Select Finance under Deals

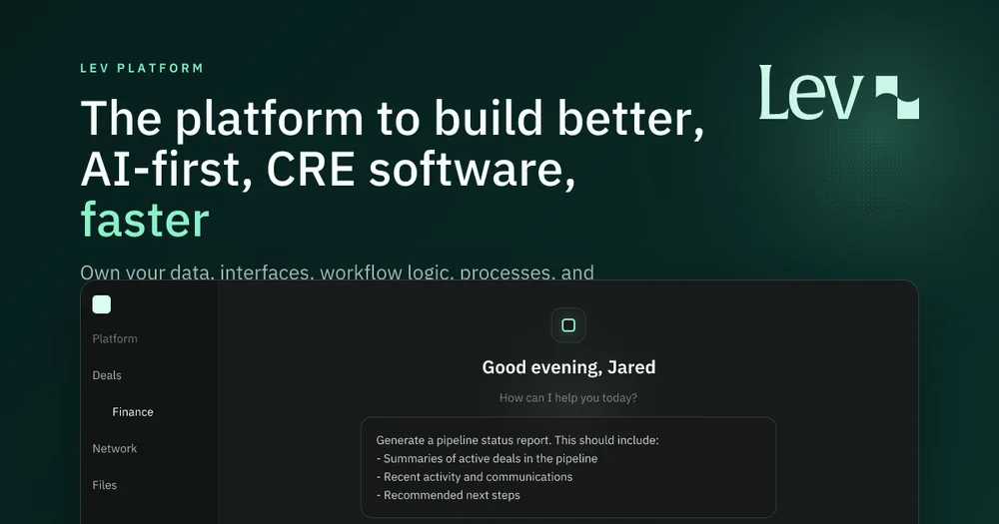(133, 412)
